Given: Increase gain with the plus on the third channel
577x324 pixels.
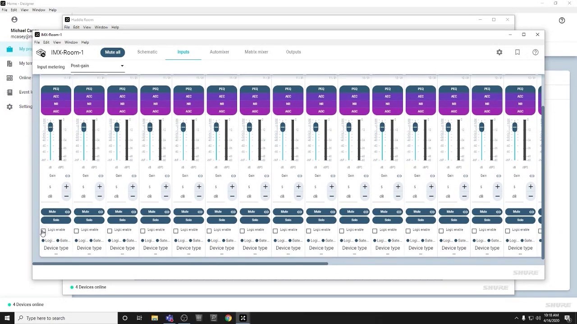Looking at the screenshot, I should 133,186.
